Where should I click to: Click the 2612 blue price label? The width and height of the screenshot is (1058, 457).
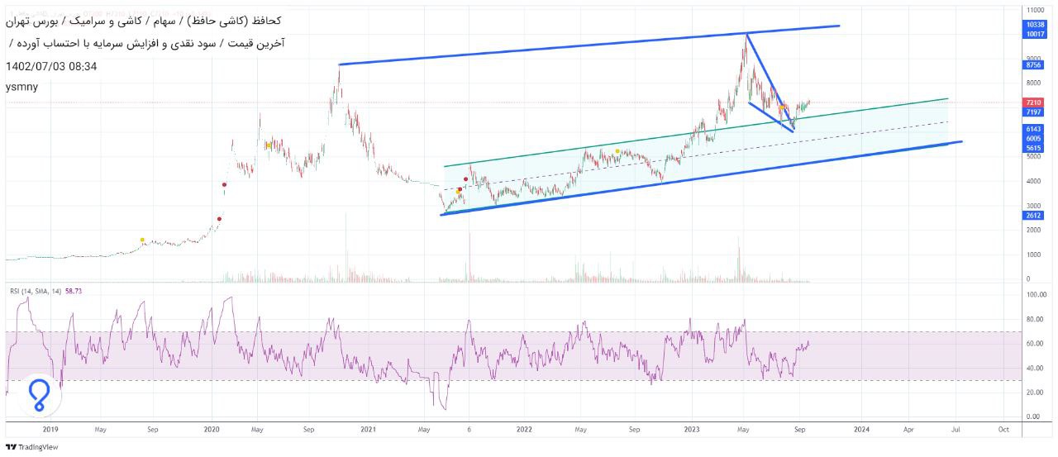(x=1032, y=215)
